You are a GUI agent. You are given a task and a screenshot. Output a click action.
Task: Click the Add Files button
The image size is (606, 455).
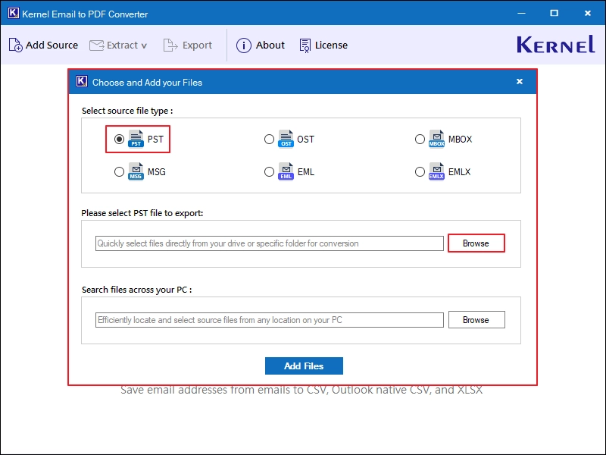pyautogui.click(x=304, y=366)
